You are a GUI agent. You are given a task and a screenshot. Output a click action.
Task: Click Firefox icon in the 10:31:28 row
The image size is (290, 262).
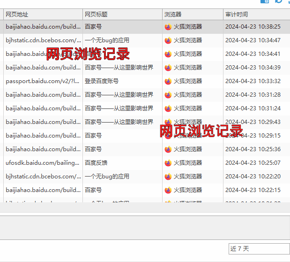click(168, 95)
